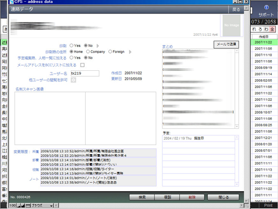The height and width of the screenshot is (209, 278).
Task: Click the 名刺スキャン画像 label
Action: pos(29,89)
